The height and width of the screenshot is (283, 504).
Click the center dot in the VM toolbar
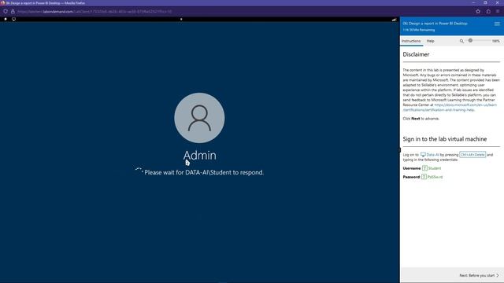tap(181, 19)
